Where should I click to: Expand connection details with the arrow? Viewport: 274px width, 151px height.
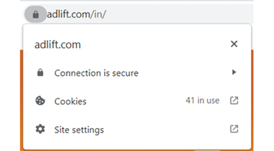point(234,72)
